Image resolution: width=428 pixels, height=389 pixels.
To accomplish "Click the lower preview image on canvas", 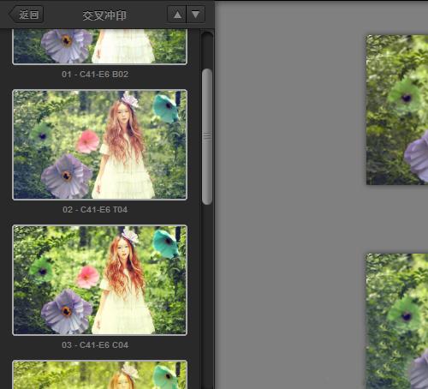I will click(x=397, y=321).
